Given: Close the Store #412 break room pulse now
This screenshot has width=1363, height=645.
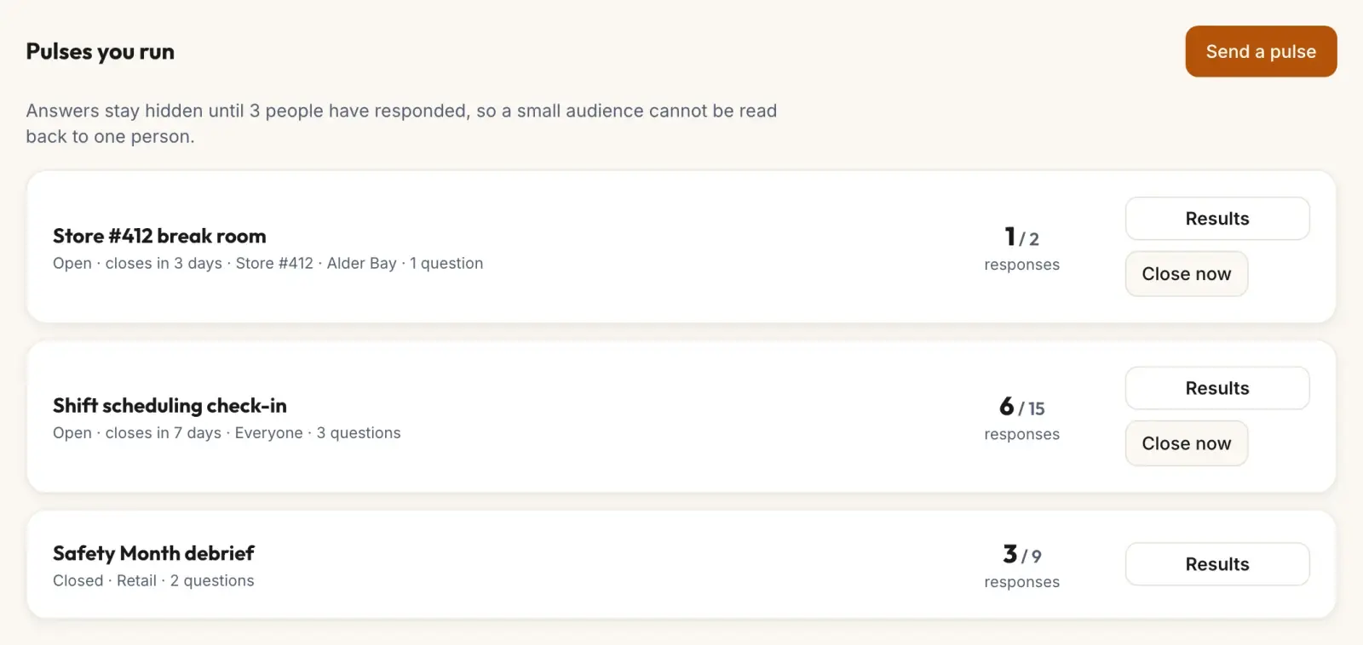Looking at the screenshot, I should tap(1187, 274).
